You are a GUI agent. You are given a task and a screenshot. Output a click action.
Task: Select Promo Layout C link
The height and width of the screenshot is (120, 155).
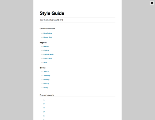pos(44,108)
